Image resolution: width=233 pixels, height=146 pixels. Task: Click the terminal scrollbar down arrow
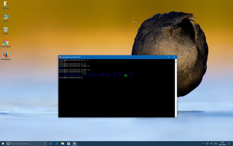coord(176,117)
